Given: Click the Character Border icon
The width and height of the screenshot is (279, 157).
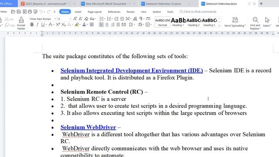Looking at the screenshot, I should pyautogui.click(x=92, y=24).
